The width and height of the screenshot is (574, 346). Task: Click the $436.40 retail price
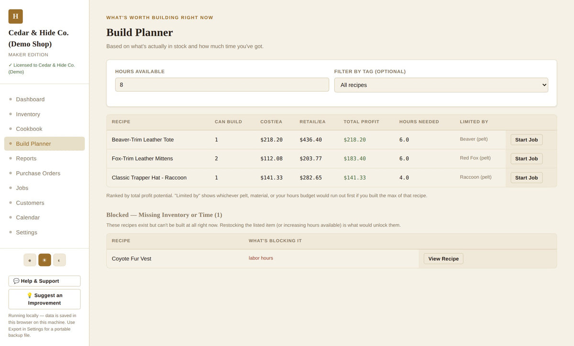(311, 140)
